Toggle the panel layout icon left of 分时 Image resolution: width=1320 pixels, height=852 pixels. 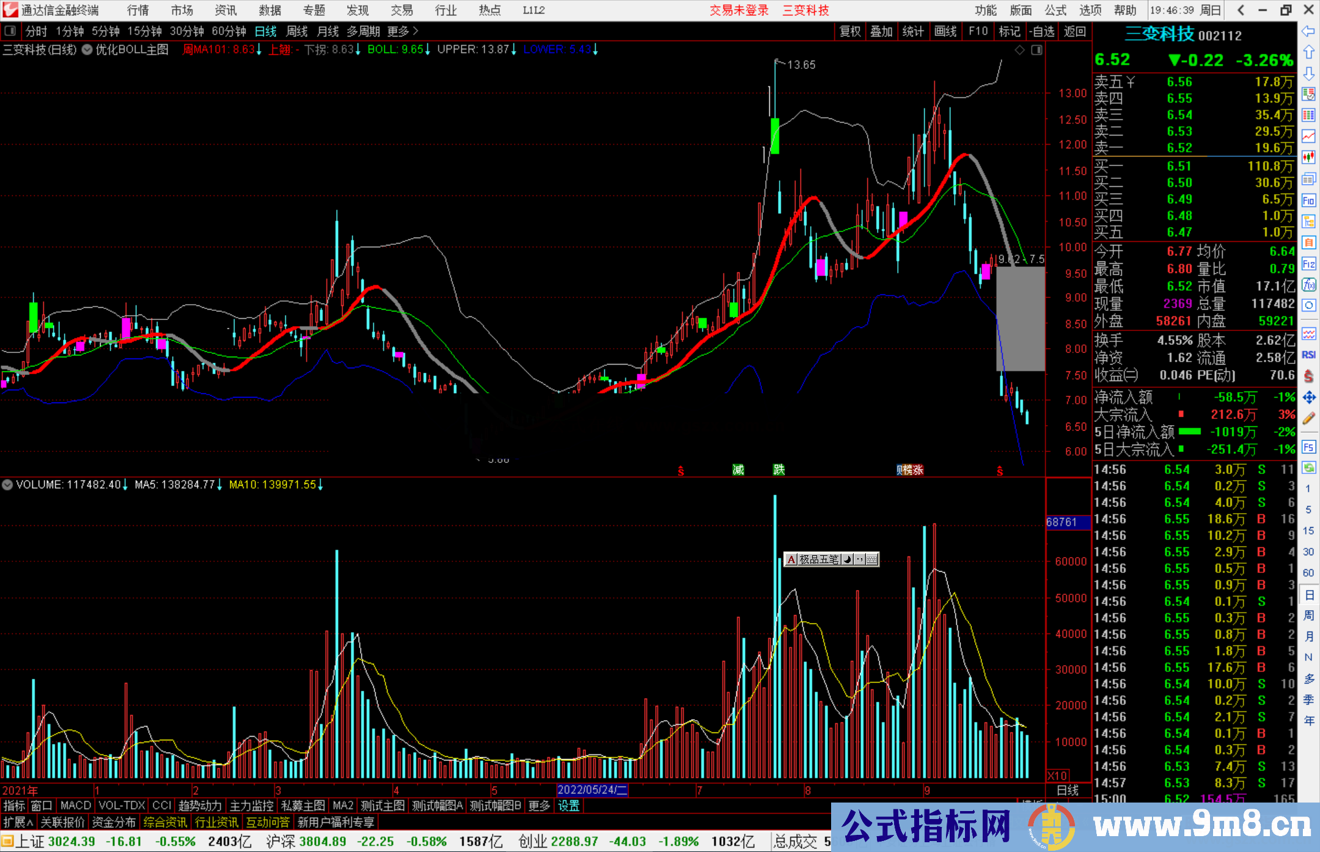tap(10, 31)
